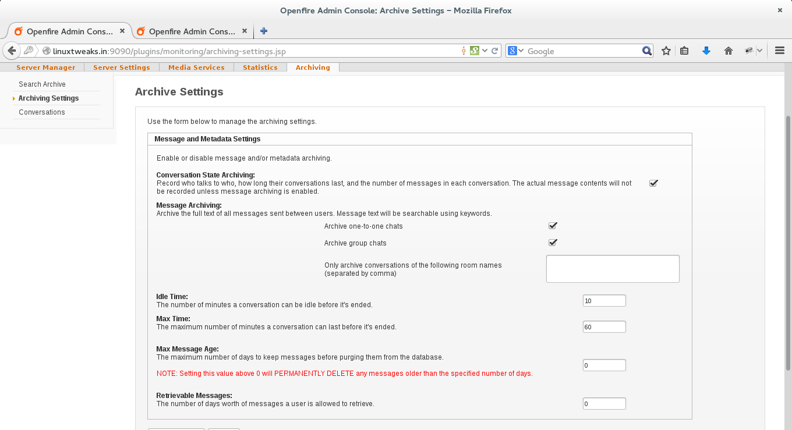Viewport: 792px width, 430px height.
Task: Open the dropdown arrow next to green S icon
Action: point(485,51)
